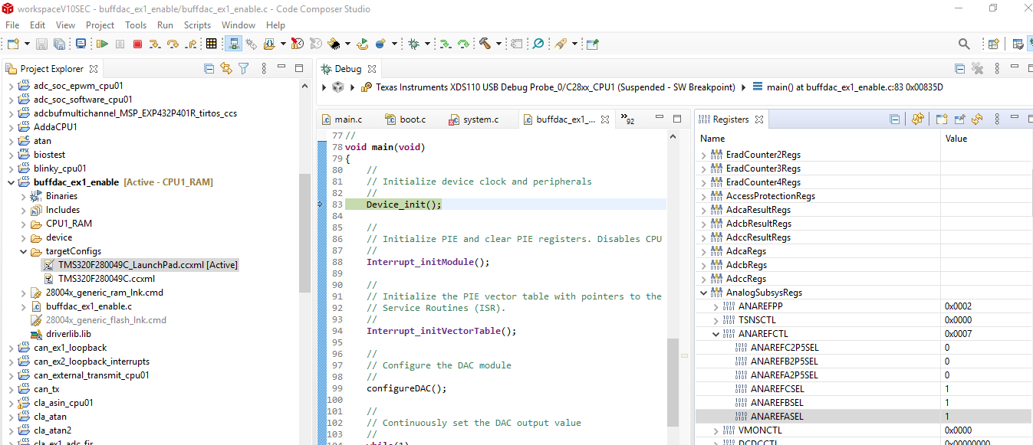
Task: Open the dropdown next to the Debug bug icon
Action: (427, 44)
